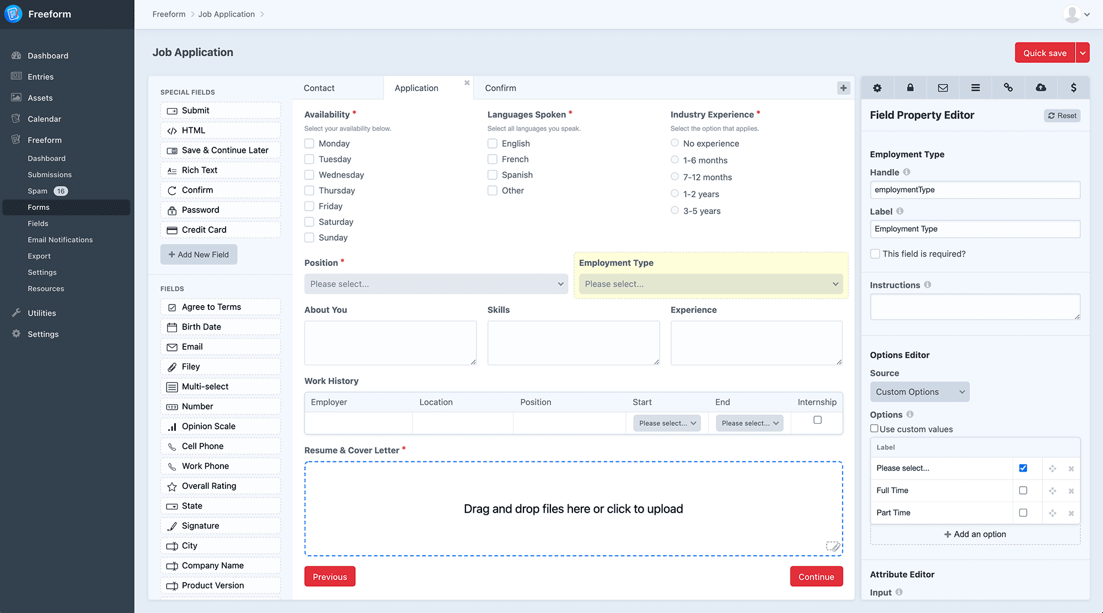The height and width of the screenshot is (613, 1103).
Task: Enable the 'This field is required?' checkbox
Action: point(875,253)
